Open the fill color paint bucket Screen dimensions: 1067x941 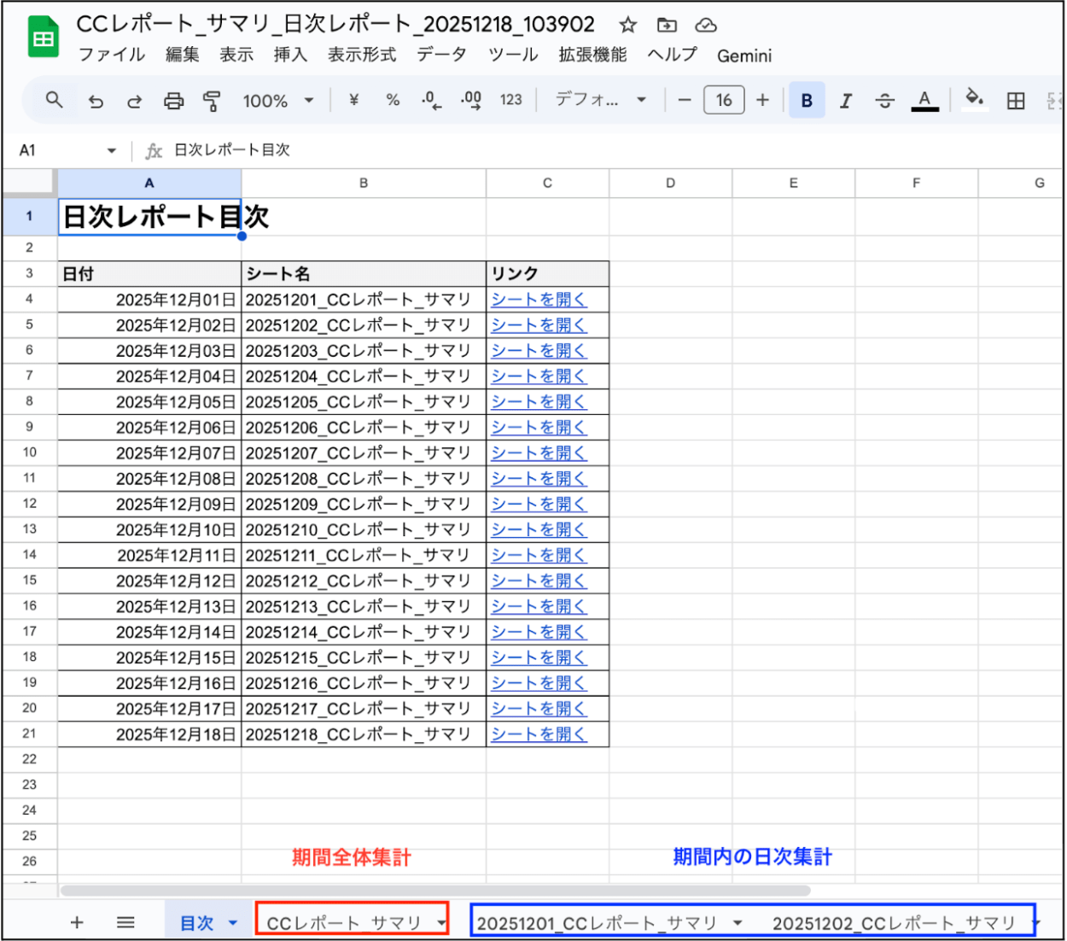974,99
